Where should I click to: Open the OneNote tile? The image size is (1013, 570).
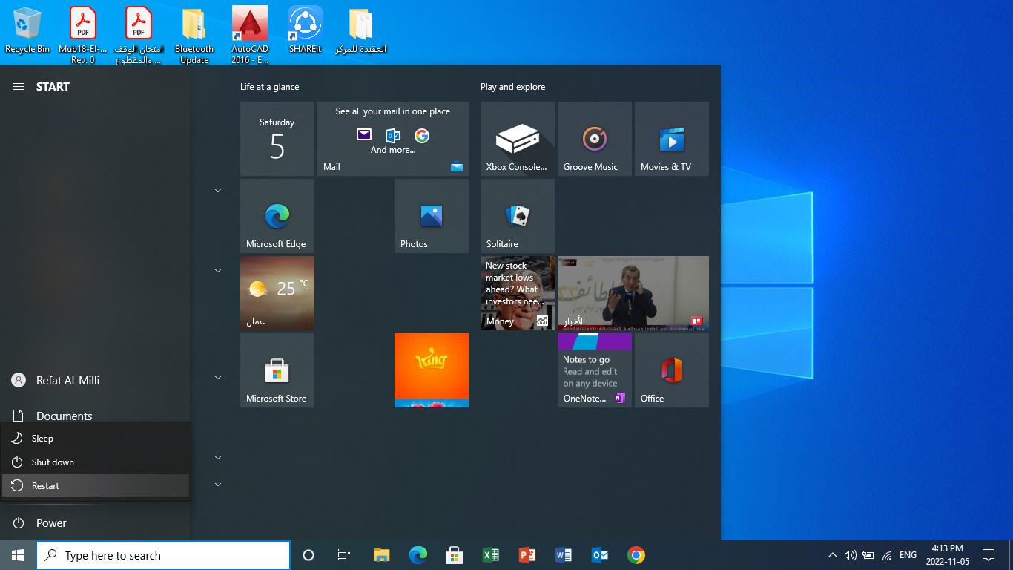[x=594, y=370]
